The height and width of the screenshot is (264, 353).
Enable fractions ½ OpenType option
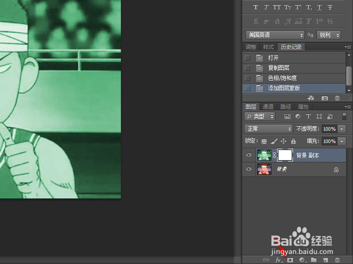coord(330,21)
